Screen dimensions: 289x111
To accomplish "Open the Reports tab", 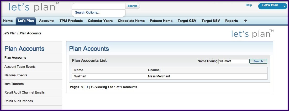I will click(x=231, y=21).
